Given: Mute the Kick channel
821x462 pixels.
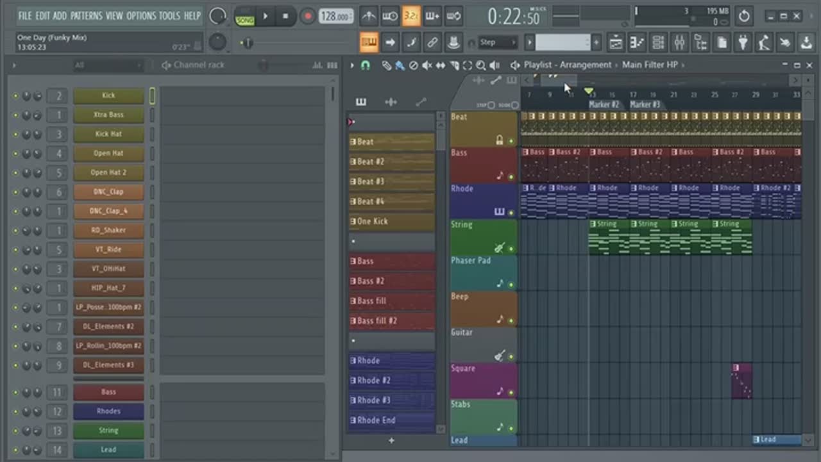Looking at the screenshot, I should click(16, 96).
